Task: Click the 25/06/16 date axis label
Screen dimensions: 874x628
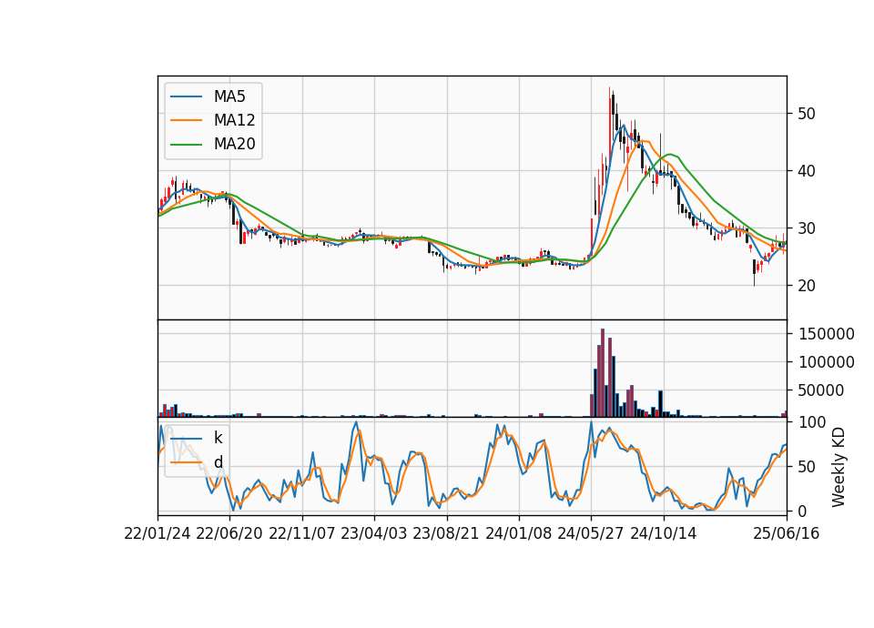Action: point(787,534)
